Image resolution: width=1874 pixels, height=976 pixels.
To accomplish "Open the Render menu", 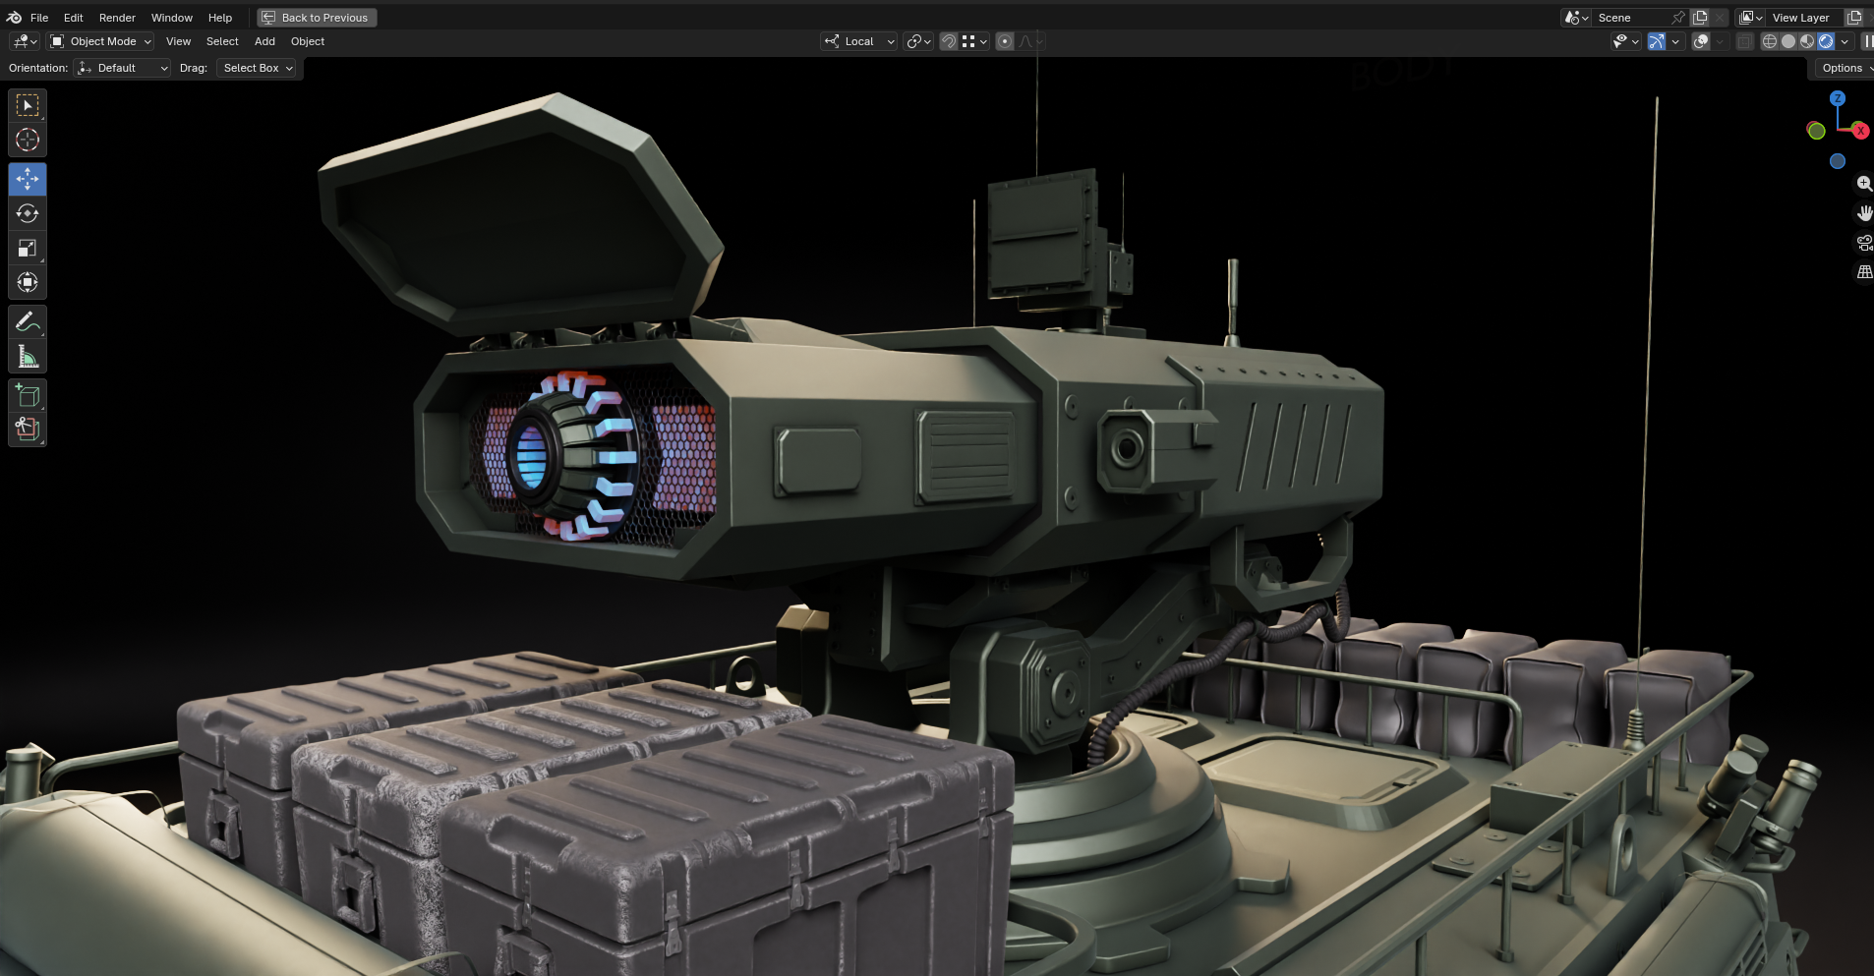I will 117,18.
